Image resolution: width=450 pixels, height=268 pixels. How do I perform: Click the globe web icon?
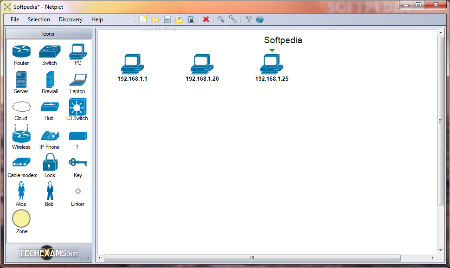click(260, 19)
